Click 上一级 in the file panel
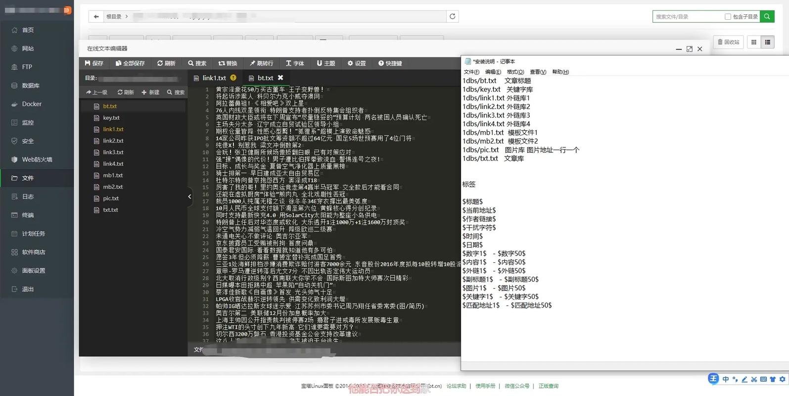This screenshot has width=789, height=396. pos(96,92)
